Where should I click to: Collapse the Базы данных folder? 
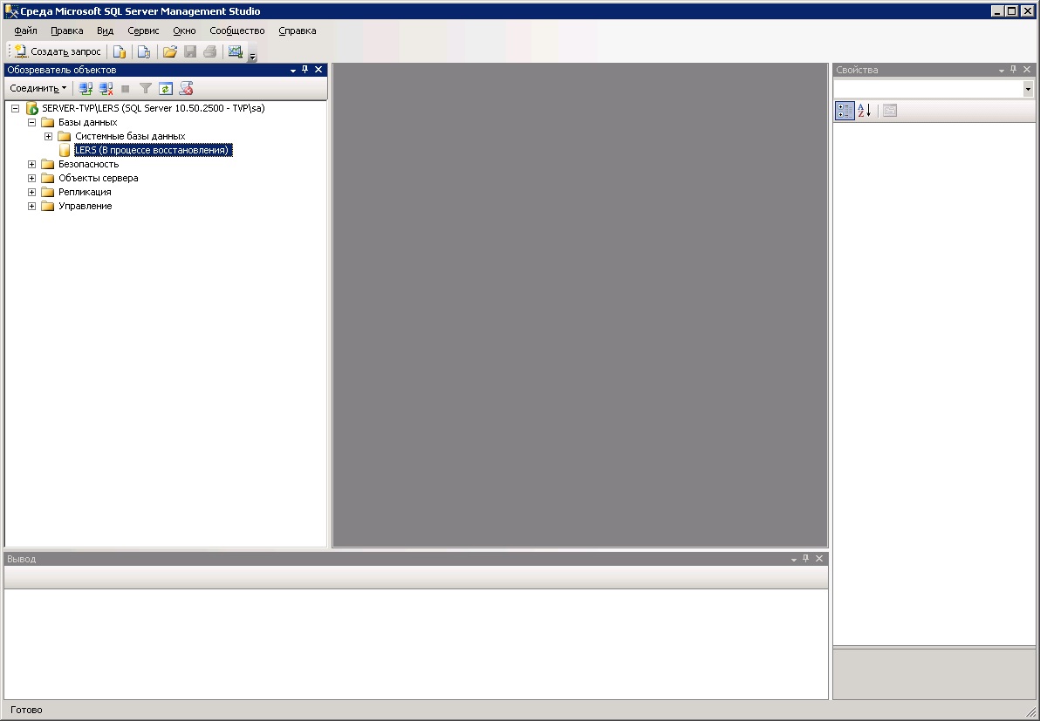[x=31, y=122]
